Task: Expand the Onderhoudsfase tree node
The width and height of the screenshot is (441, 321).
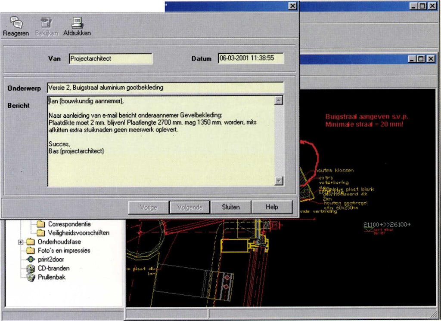Action: tap(20, 242)
